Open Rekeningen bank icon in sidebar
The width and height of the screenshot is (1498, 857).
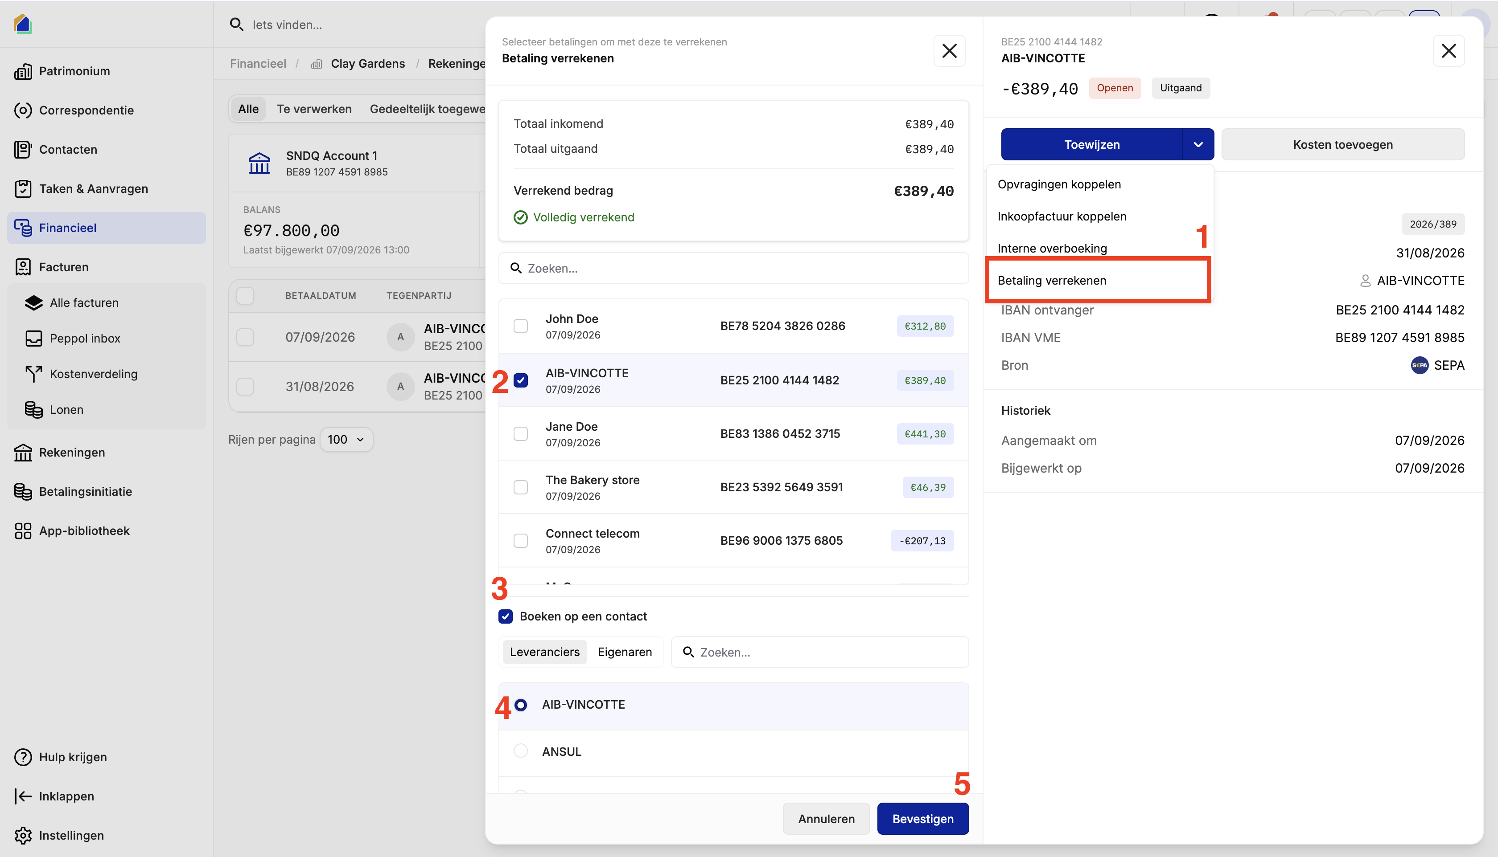click(x=23, y=453)
